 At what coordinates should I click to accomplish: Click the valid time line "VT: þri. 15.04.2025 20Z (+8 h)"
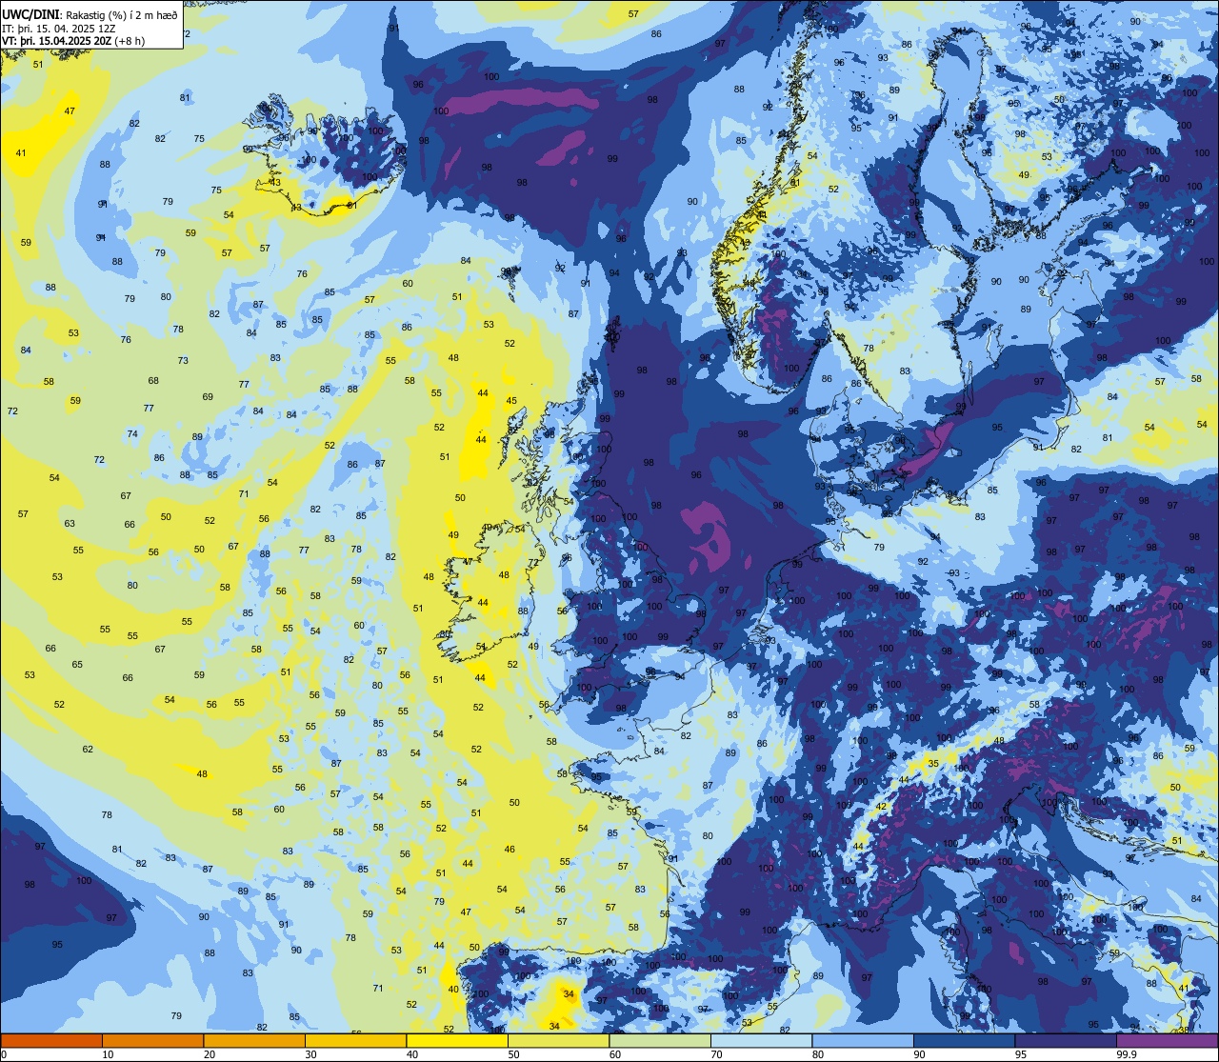[73, 41]
